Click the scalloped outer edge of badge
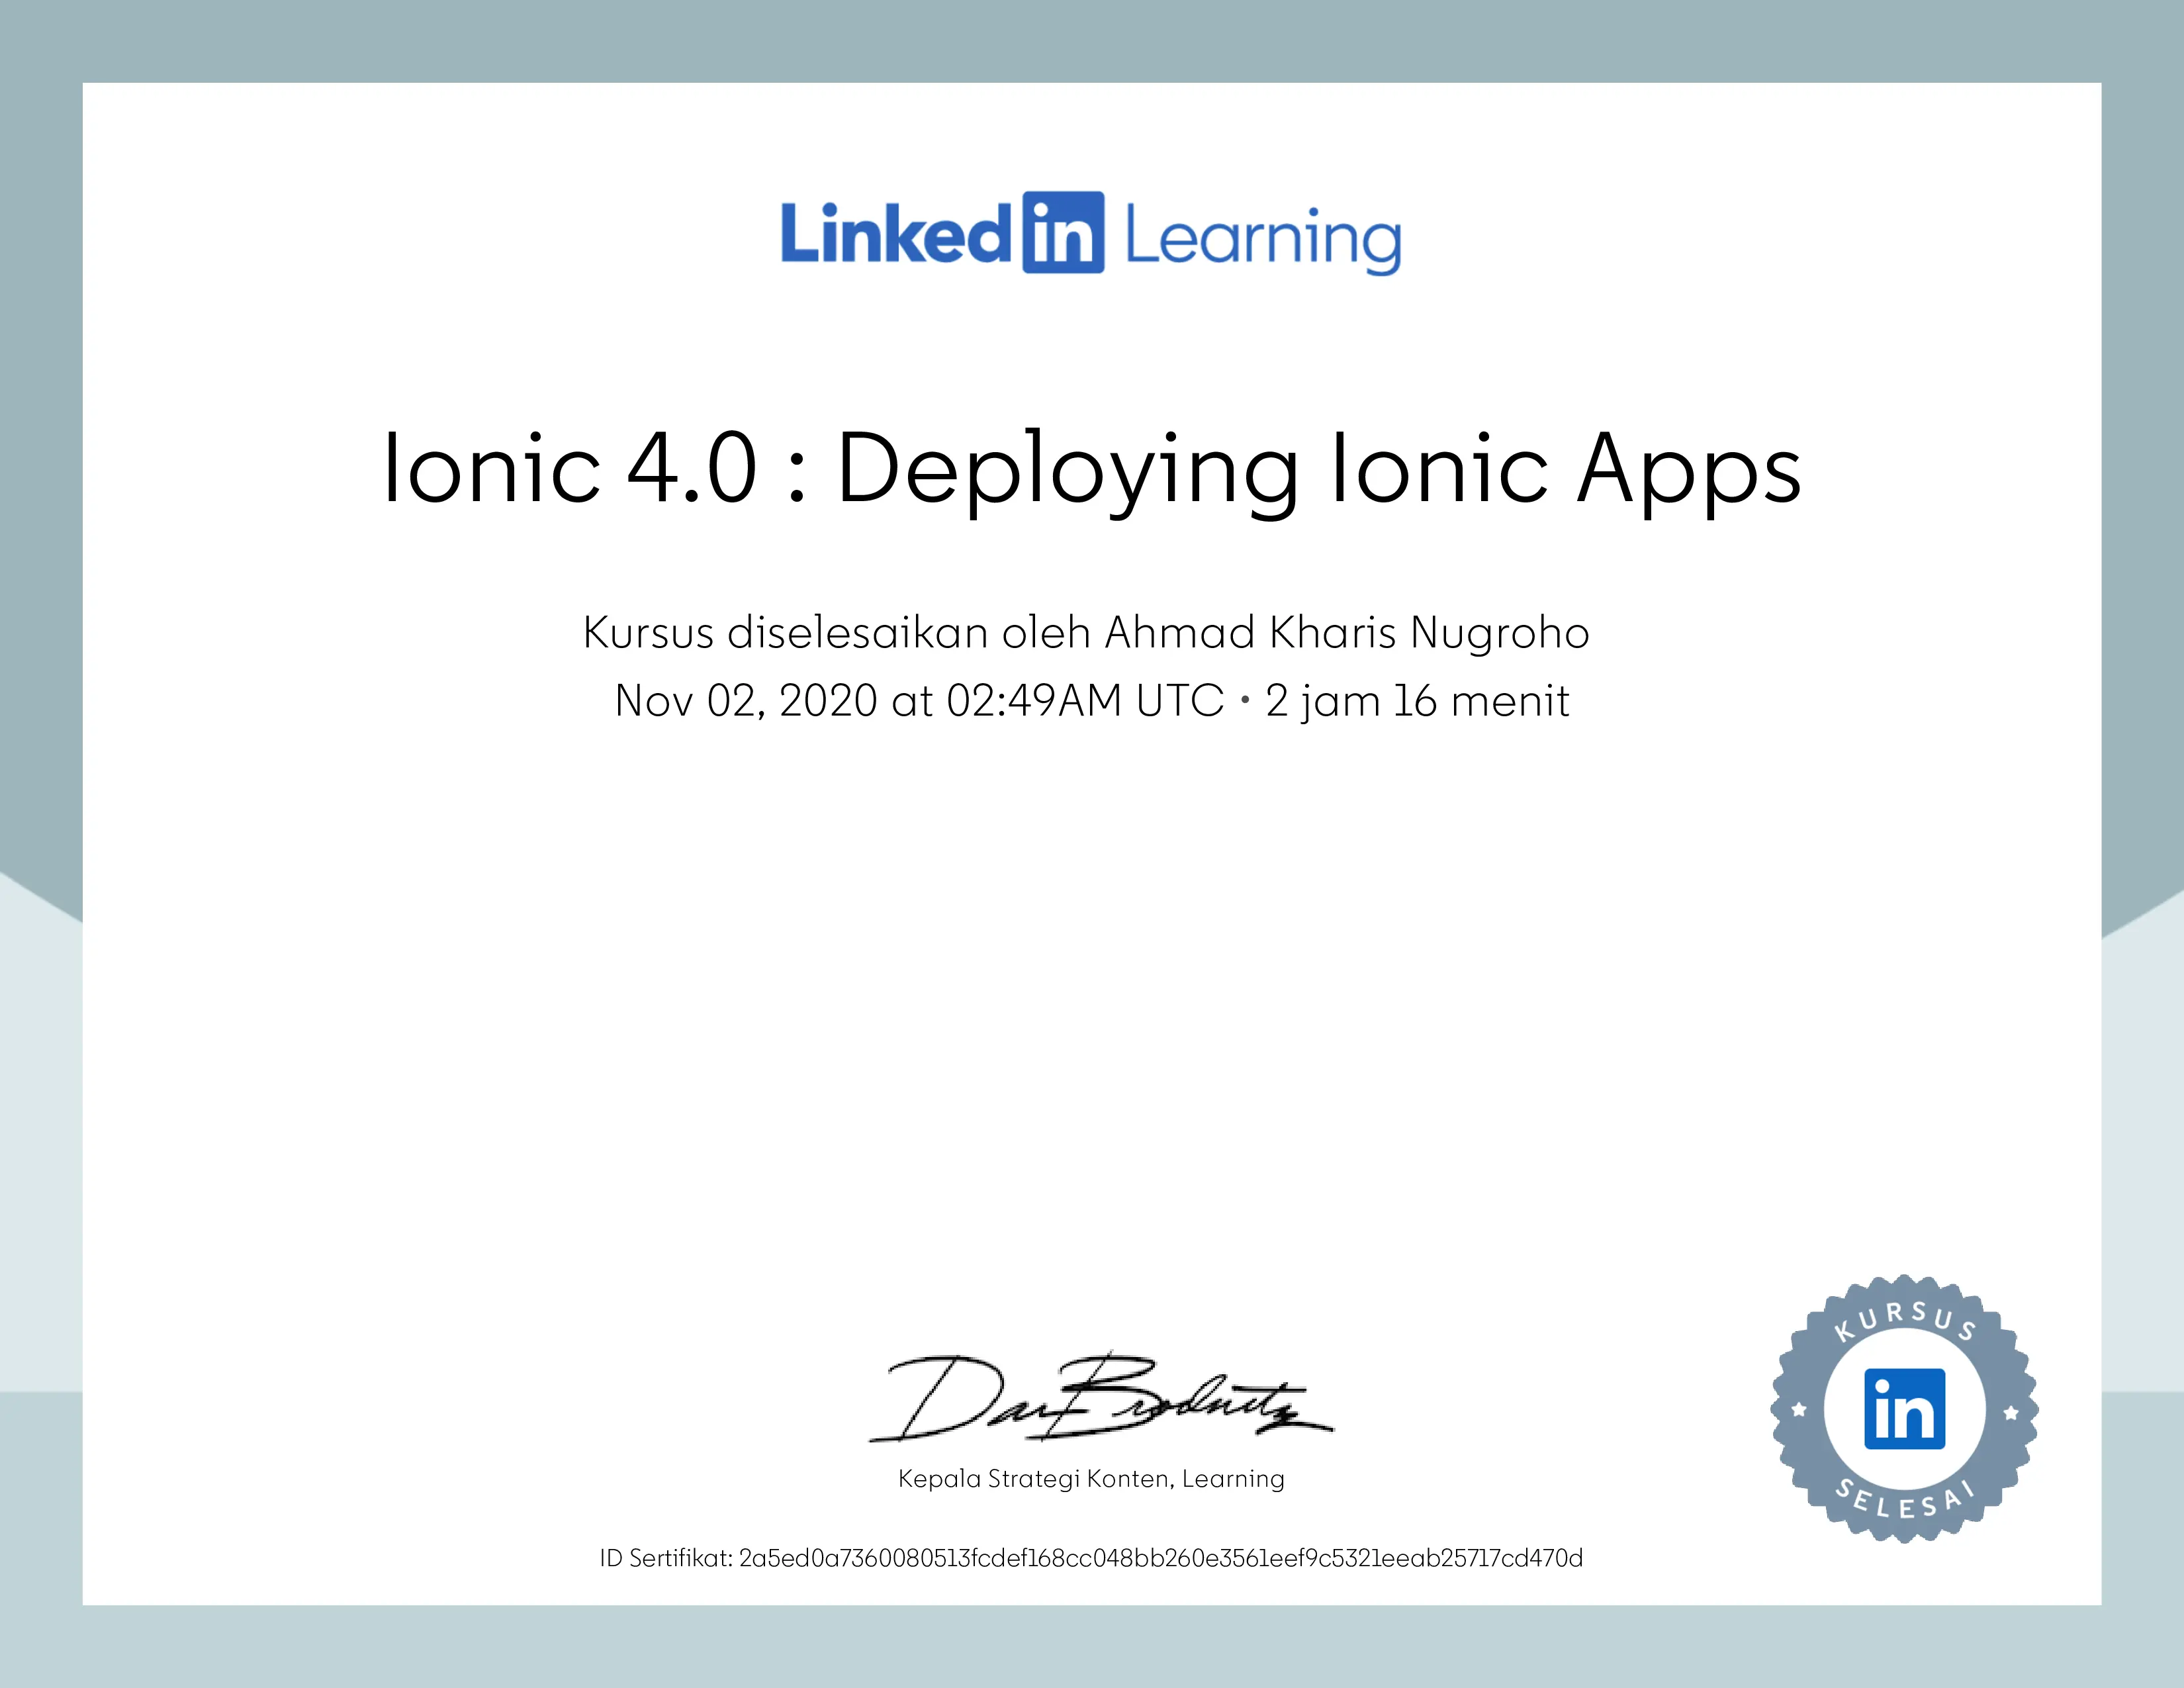This screenshot has width=2184, height=1688. 1905,1285
